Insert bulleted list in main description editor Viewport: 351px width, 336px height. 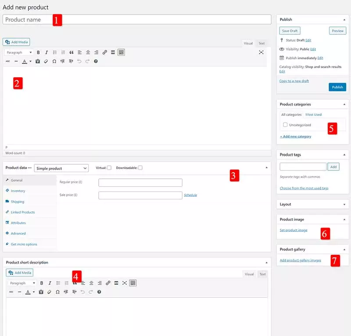(55, 52)
